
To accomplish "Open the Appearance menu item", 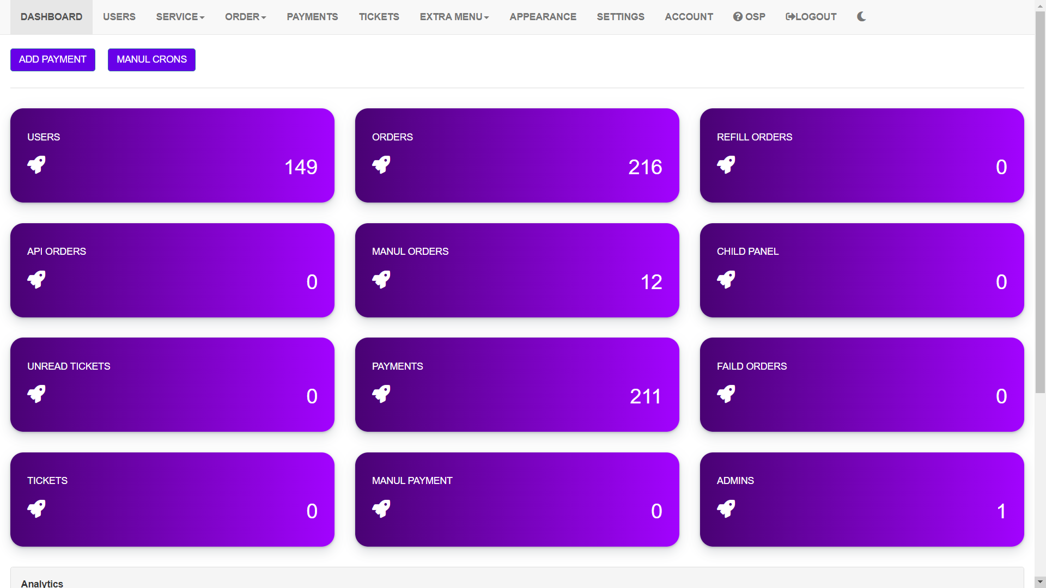I will pyautogui.click(x=543, y=17).
